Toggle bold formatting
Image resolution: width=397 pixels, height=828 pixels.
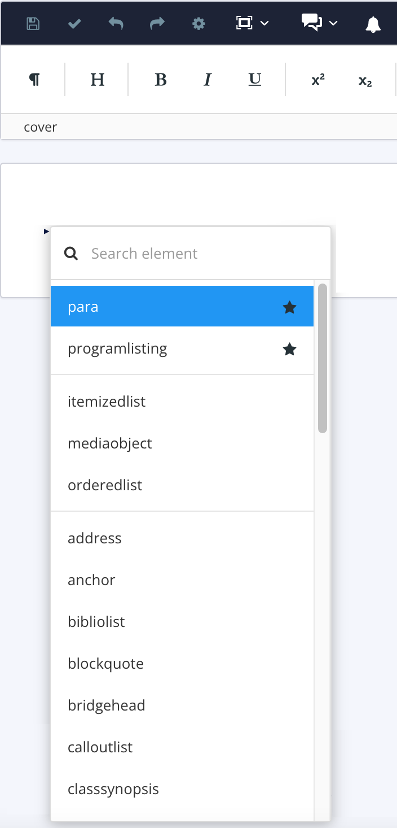coord(161,79)
